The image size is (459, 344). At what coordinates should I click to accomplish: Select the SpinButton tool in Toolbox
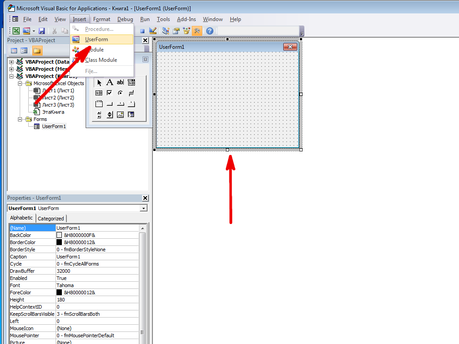click(110, 115)
